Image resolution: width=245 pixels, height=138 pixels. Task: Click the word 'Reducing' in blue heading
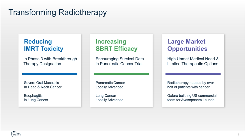tap(38, 41)
